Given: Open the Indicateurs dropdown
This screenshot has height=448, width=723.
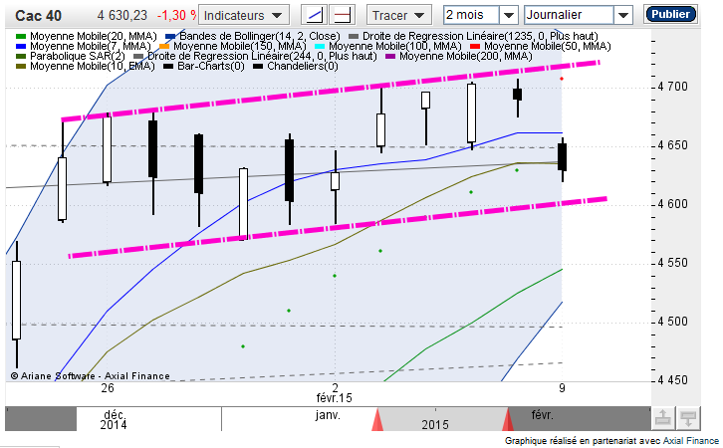Looking at the screenshot, I should coord(243,15).
